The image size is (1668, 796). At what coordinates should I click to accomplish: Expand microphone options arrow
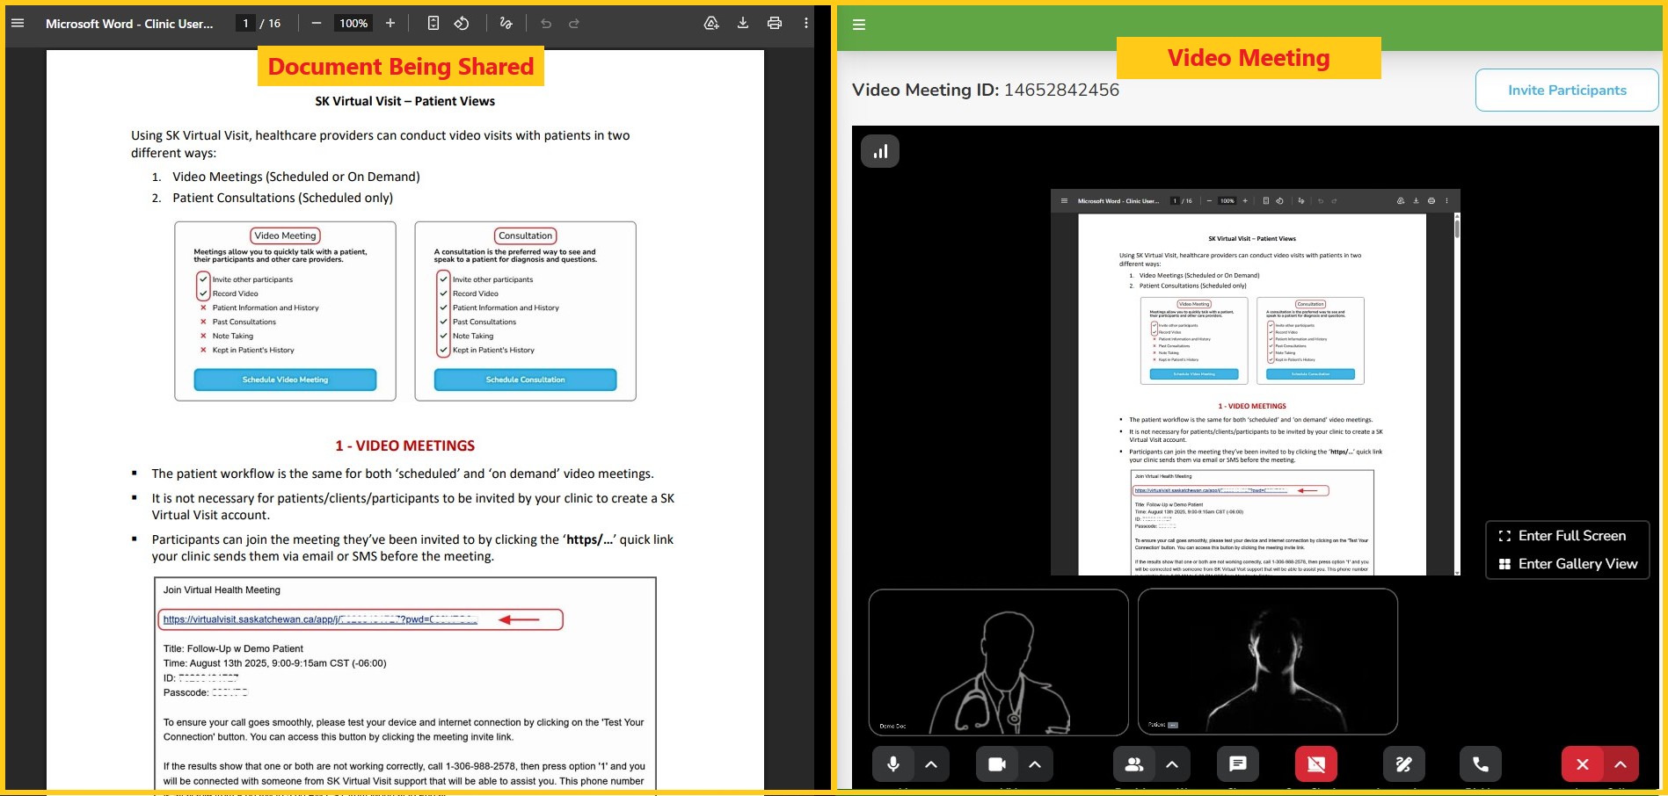[931, 764]
